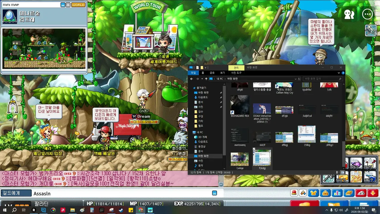This screenshot has height=214, width=380.
Task: Click the red shoe icon in the game menu bar
Action: point(361,193)
